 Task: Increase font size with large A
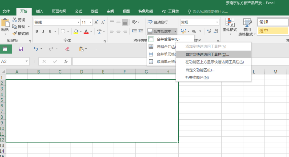96,22
